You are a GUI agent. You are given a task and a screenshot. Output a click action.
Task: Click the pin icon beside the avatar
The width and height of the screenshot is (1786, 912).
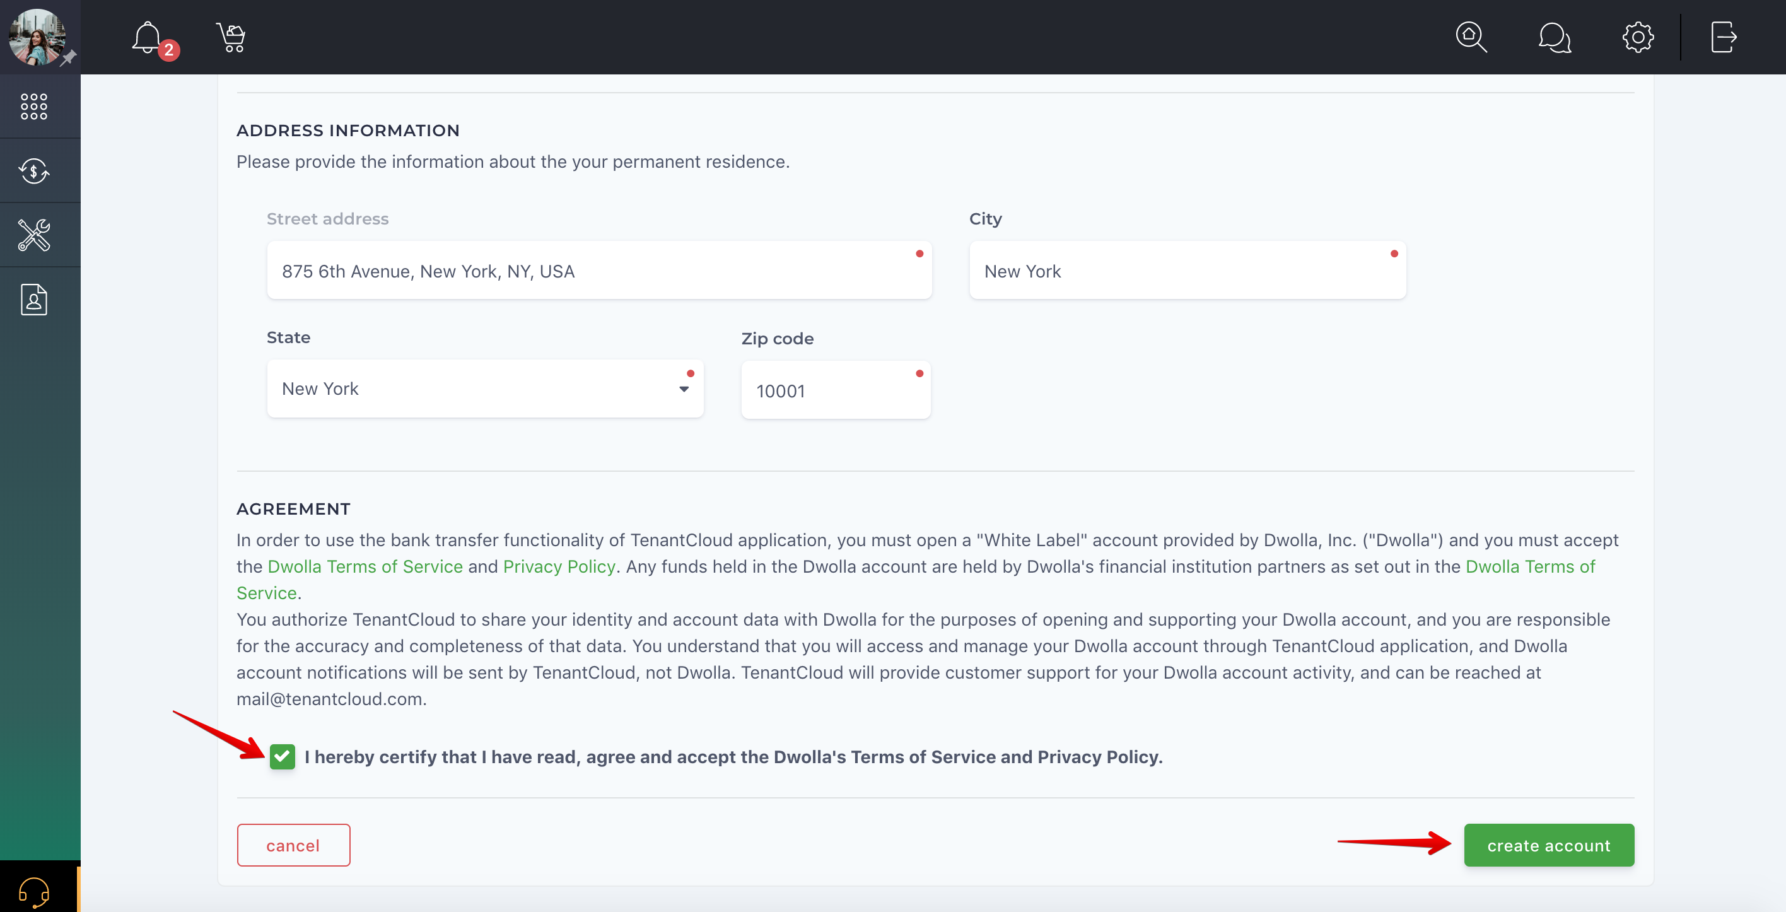pyautogui.click(x=68, y=59)
